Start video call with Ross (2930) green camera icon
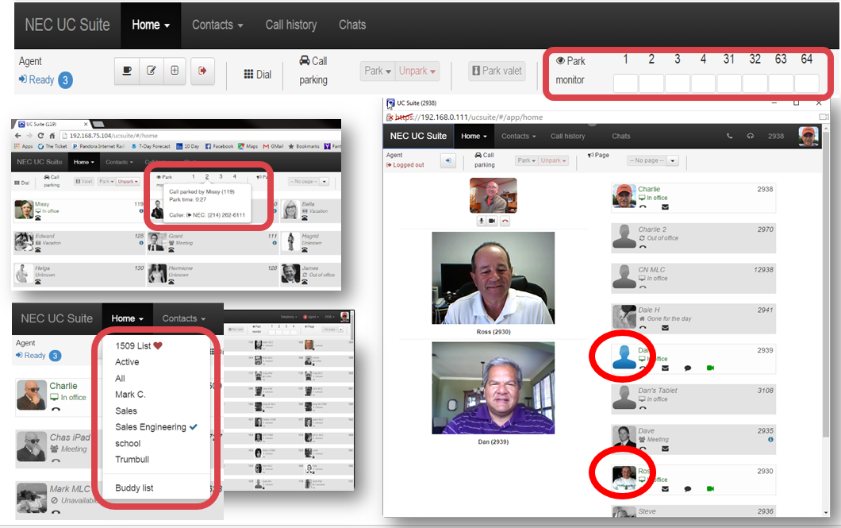This screenshot has height=528, width=841. pos(710,489)
